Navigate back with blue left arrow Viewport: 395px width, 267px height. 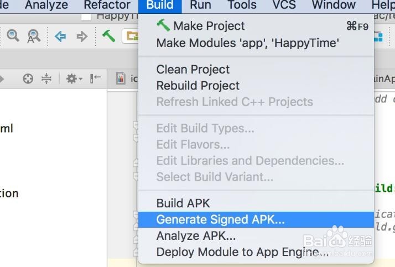[60, 36]
